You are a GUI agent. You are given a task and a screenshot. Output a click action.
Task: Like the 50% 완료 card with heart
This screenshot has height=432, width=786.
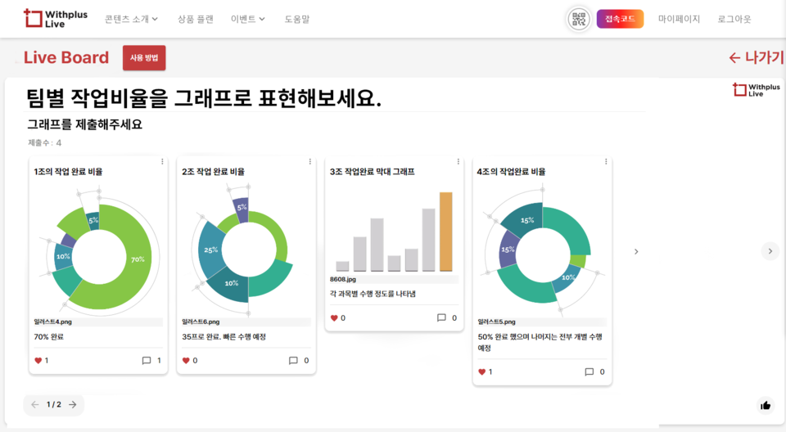tap(481, 371)
